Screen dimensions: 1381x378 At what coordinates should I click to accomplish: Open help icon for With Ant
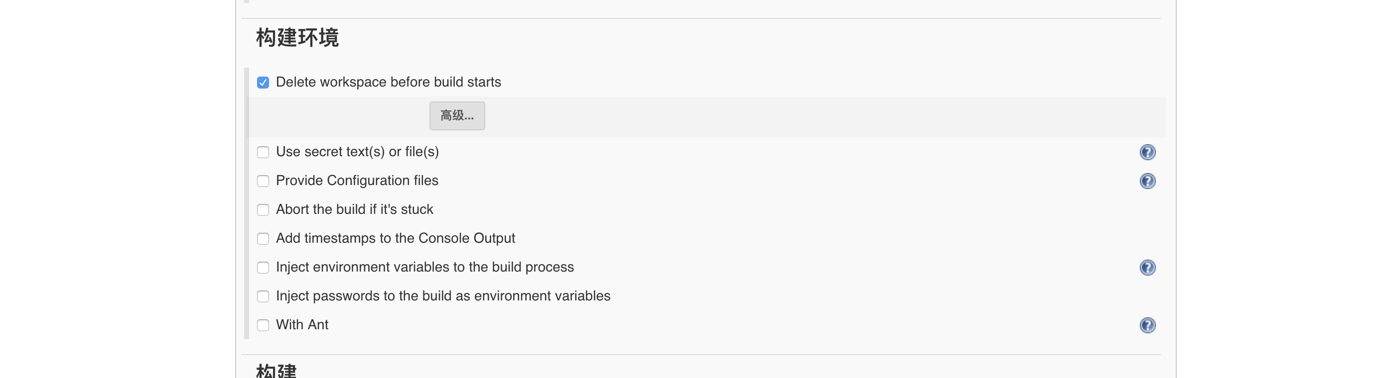[x=1147, y=326]
